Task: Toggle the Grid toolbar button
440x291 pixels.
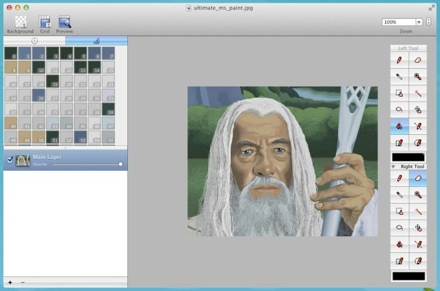Action: pos(45,25)
